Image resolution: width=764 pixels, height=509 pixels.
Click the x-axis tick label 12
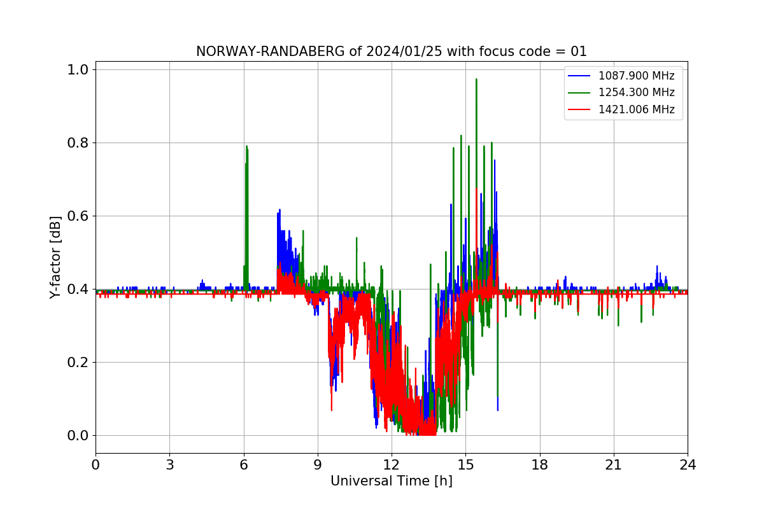click(392, 464)
